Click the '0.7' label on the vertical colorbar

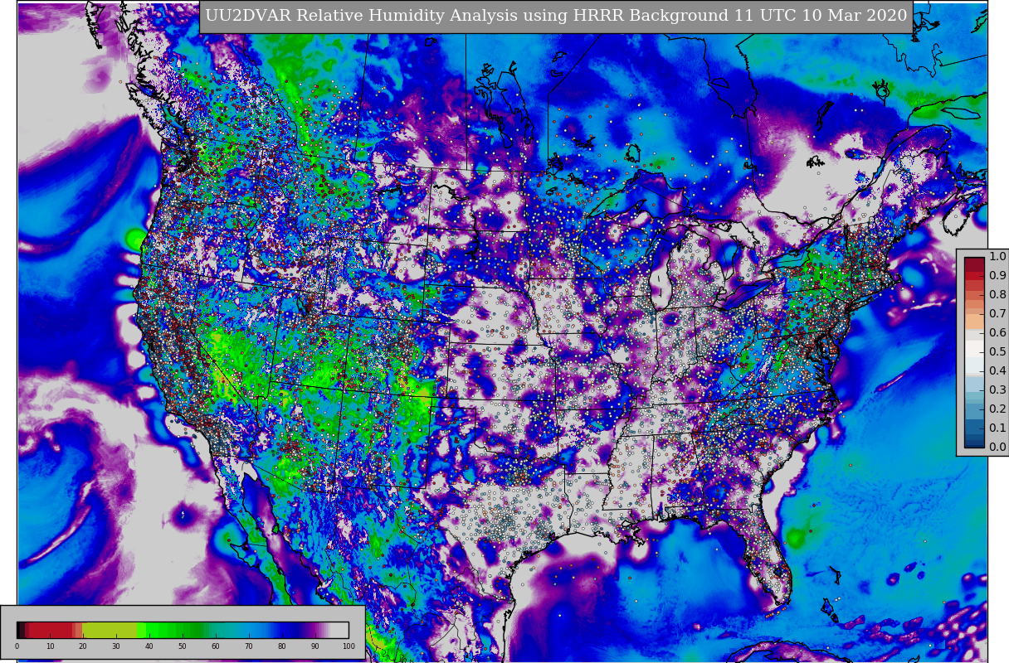tap(997, 313)
